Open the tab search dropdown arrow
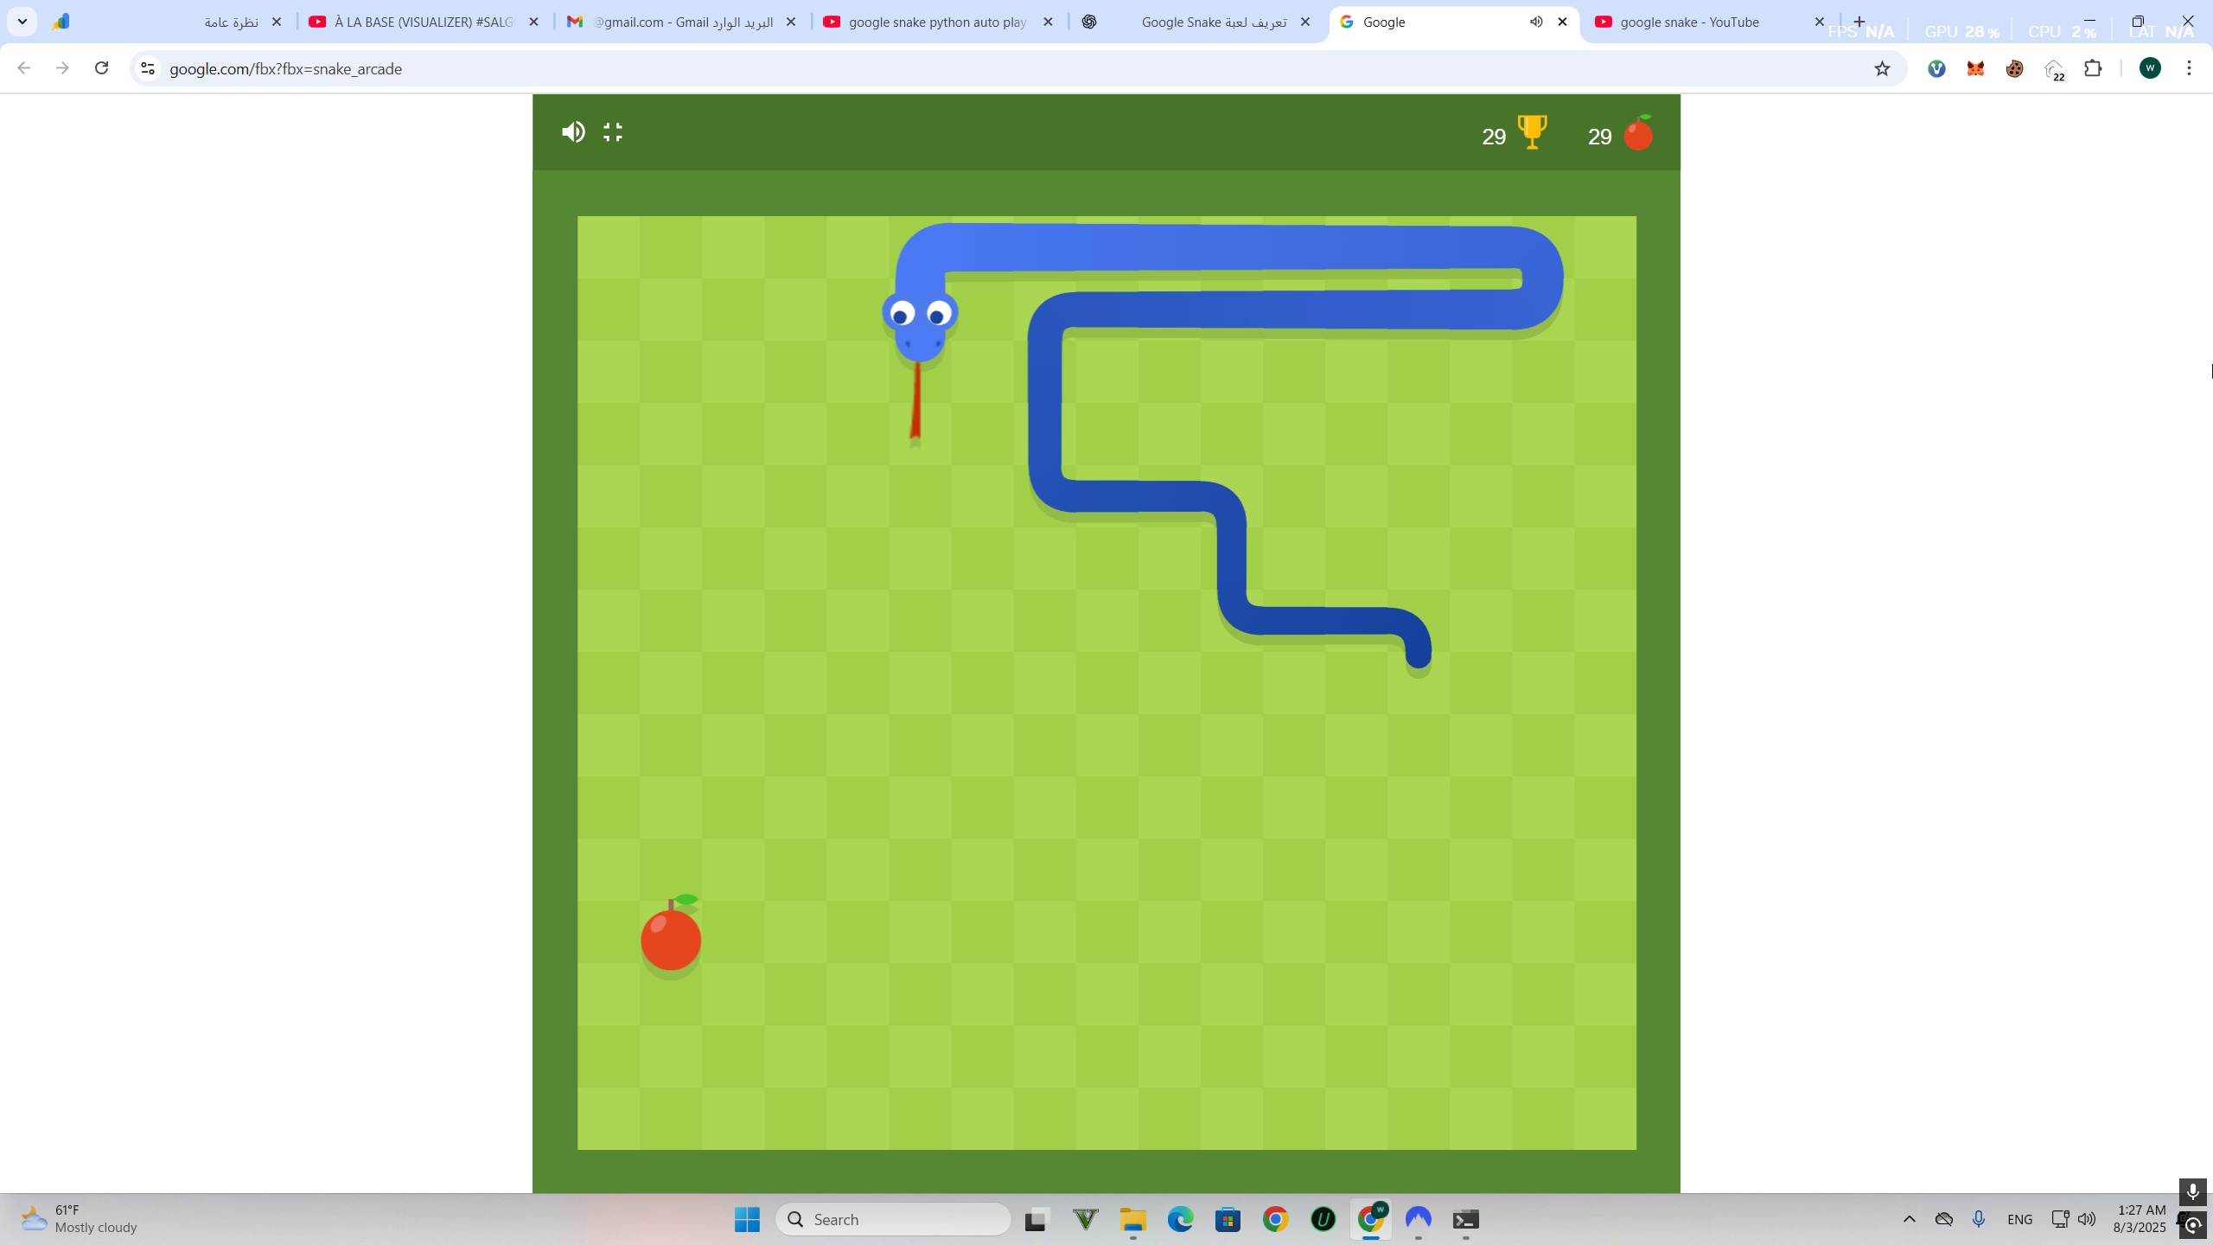Viewport: 2213px width, 1245px height. pyautogui.click(x=22, y=22)
